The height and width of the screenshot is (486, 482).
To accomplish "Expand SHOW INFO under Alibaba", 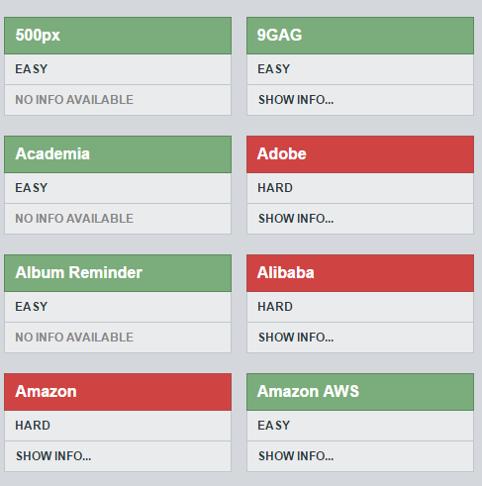I will 296,338.
